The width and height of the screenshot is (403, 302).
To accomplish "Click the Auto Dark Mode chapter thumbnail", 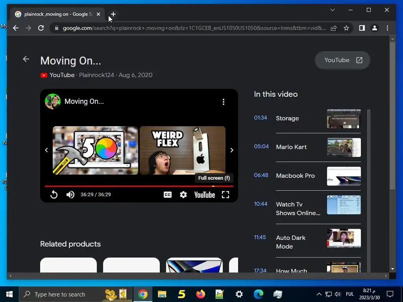I will point(344,238).
